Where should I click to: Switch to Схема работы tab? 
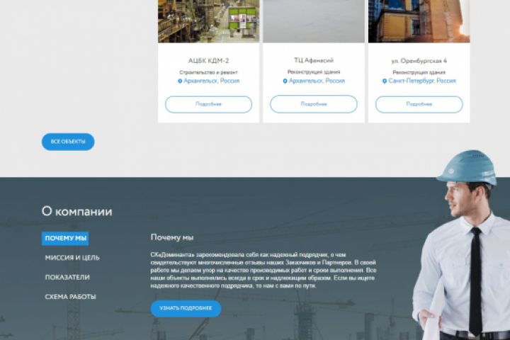(71, 297)
